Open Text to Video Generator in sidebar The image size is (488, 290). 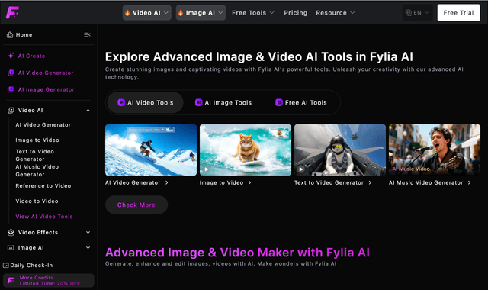34,155
